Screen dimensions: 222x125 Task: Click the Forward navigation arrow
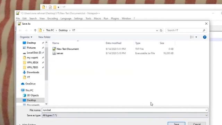(x=26, y=30)
